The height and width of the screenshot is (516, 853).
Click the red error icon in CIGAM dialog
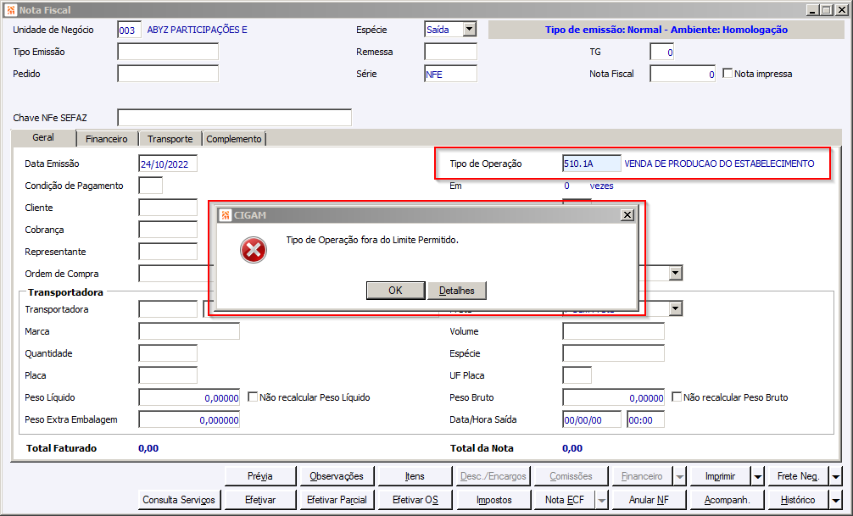(x=254, y=250)
